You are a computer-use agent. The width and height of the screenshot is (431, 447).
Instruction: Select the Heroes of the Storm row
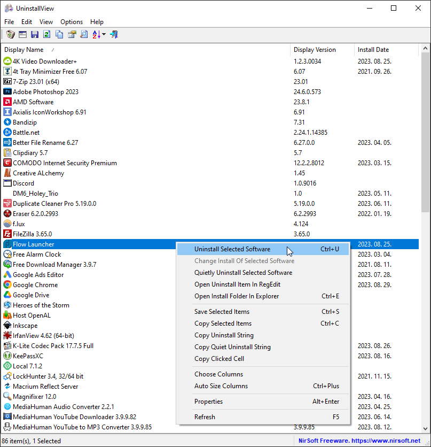pyautogui.click(x=89, y=305)
